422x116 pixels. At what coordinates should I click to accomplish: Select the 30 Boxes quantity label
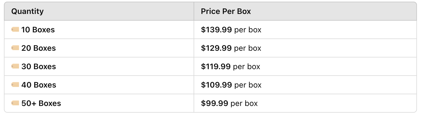pos(38,67)
